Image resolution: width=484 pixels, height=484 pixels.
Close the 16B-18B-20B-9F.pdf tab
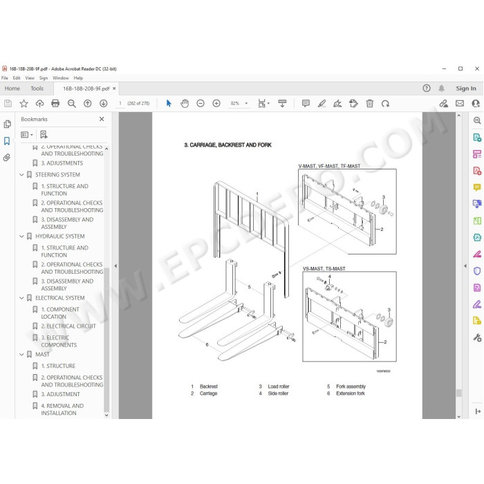pyautogui.click(x=114, y=89)
